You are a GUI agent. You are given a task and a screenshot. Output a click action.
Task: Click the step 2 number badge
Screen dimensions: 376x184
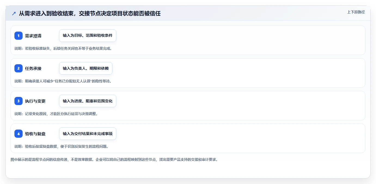coord(19,68)
